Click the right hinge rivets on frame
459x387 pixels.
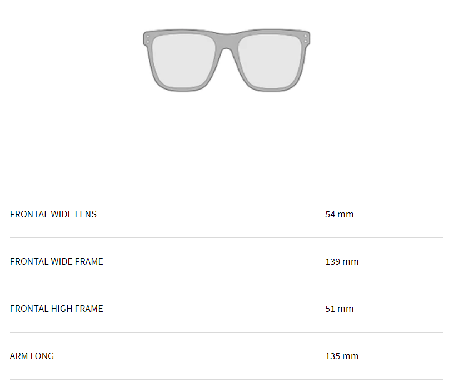pyautogui.click(x=306, y=39)
